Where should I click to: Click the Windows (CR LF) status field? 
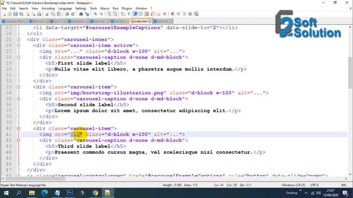click(293, 185)
